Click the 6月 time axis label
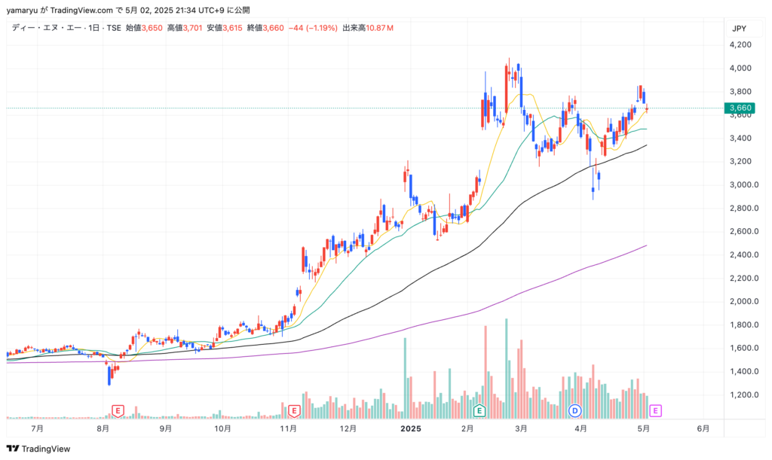Image resolution: width=772 pixels, height=460 pixels. pos(703,428)
